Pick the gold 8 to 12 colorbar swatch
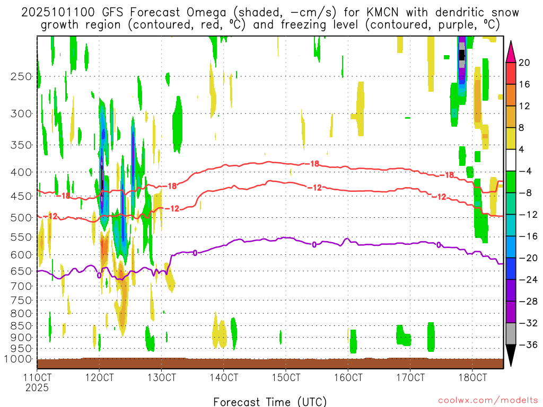Viewport: 543px width, 407px height. pos(511,117)
